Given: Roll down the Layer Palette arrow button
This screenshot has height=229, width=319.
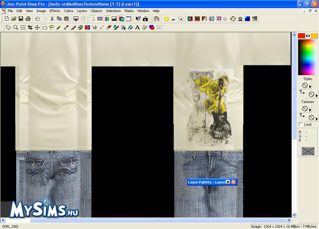Looking at the screenshot, I should click(228, 182).
